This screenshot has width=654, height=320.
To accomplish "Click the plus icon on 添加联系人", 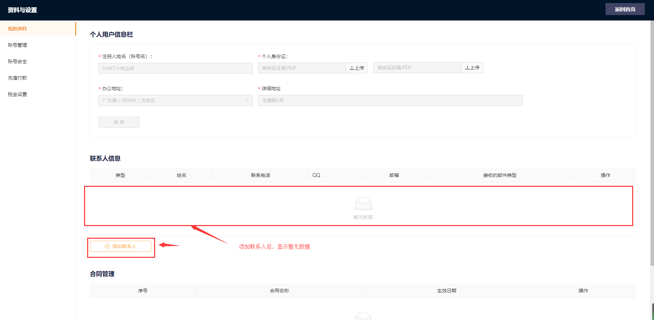I will 107,246.
